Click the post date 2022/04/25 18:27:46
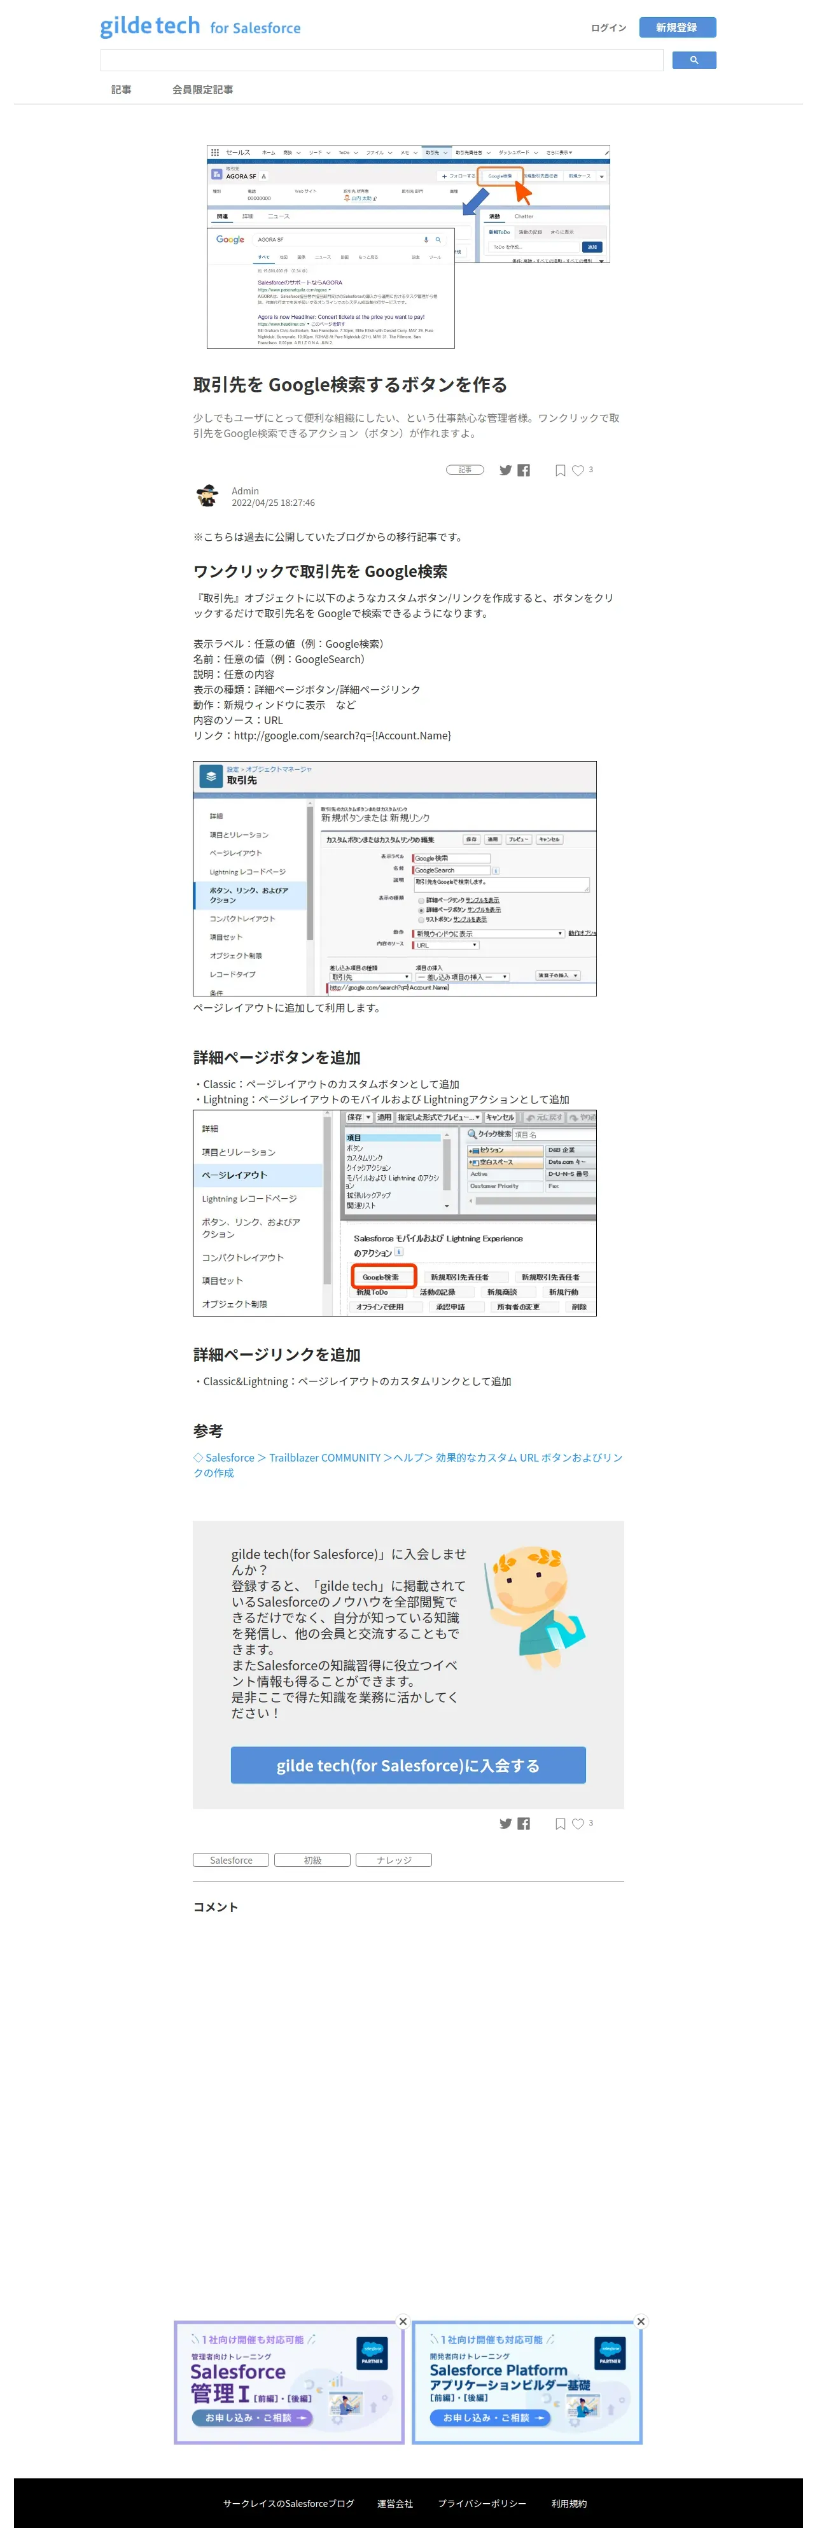Viewport: 817px width, 2528px height. pyautogui.click(x=273, y=503)
